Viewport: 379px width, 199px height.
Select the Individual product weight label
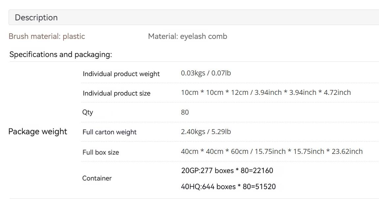point(121,74)
